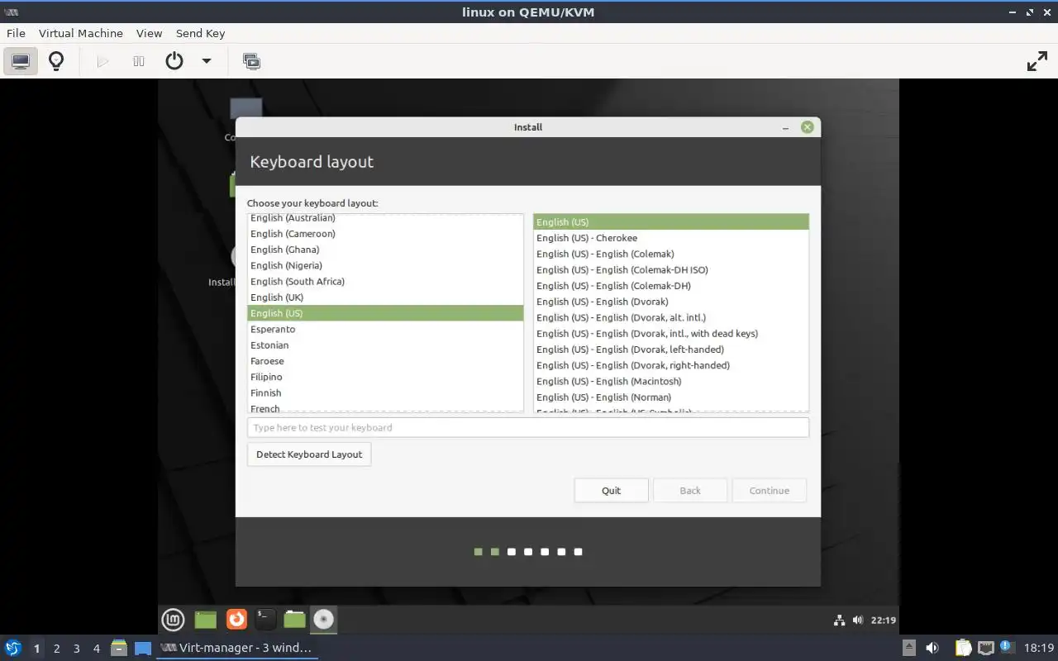Viewport: 1058px width, 661px height.
Task: Click the host clock 18:19
Action: (x=1039, y=649)
